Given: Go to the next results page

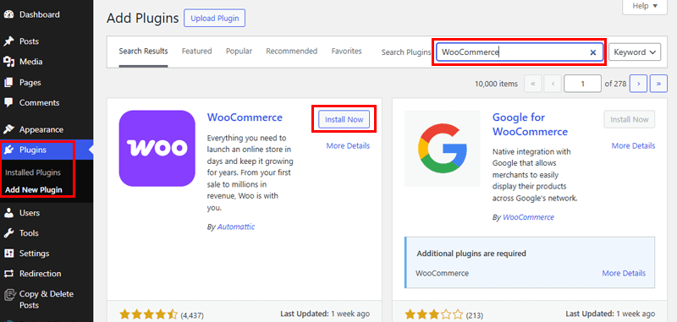Looking at the screenshot, I should pos(638,84).
